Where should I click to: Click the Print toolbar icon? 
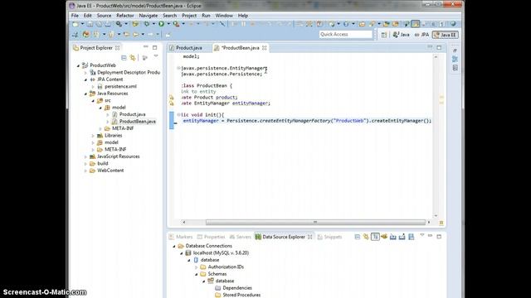tap(108, 24)
